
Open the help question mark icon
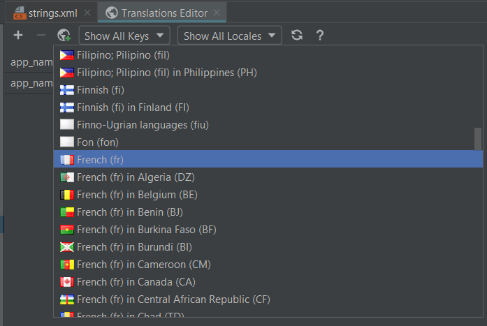320,36
